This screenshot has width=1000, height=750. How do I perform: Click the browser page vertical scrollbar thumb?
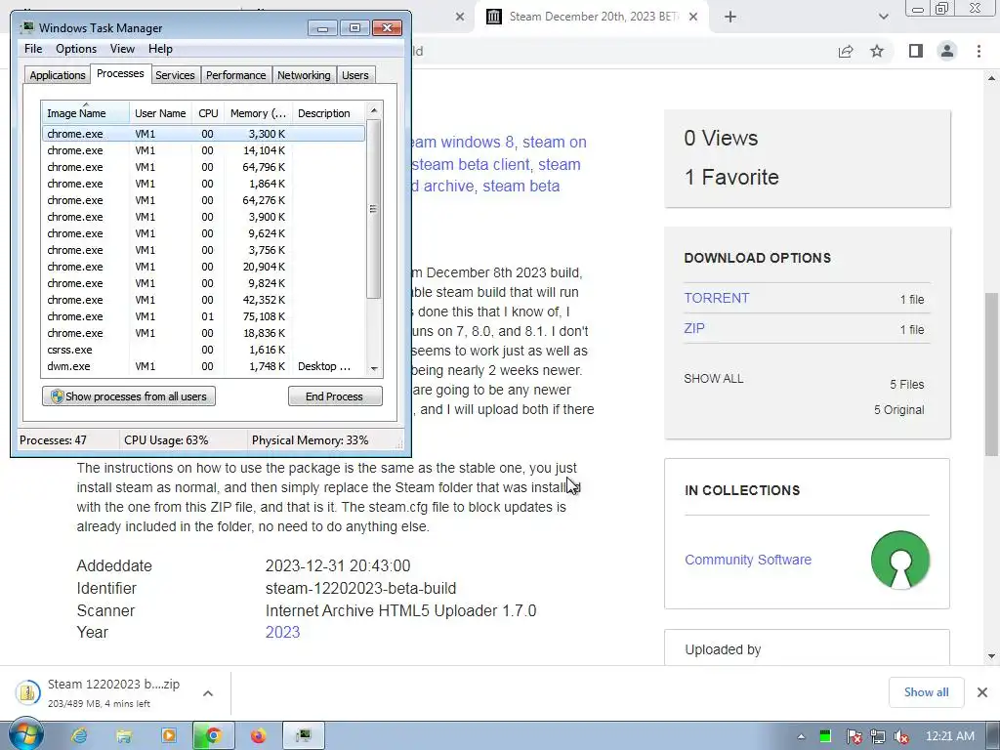pos(992,374)
